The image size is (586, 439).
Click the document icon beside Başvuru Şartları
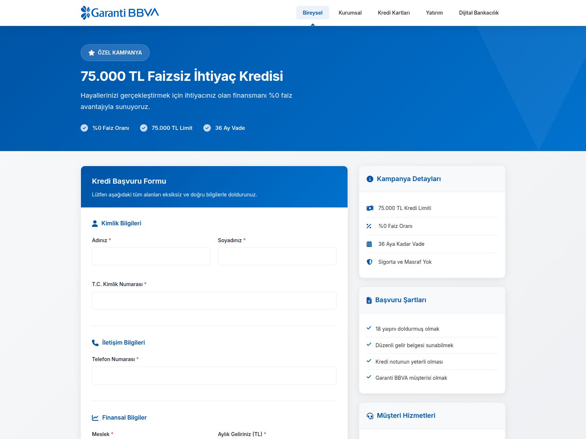click(x=369, y=300)
